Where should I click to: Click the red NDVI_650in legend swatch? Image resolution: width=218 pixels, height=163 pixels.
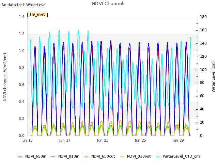[x=20, y=157]
